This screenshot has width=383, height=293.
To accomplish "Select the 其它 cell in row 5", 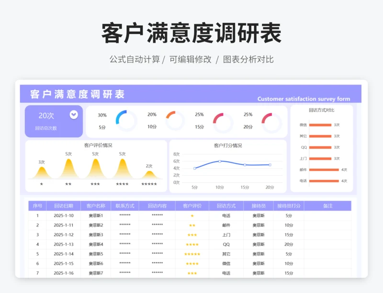I will pyautogui.click(x=226, y=254).
